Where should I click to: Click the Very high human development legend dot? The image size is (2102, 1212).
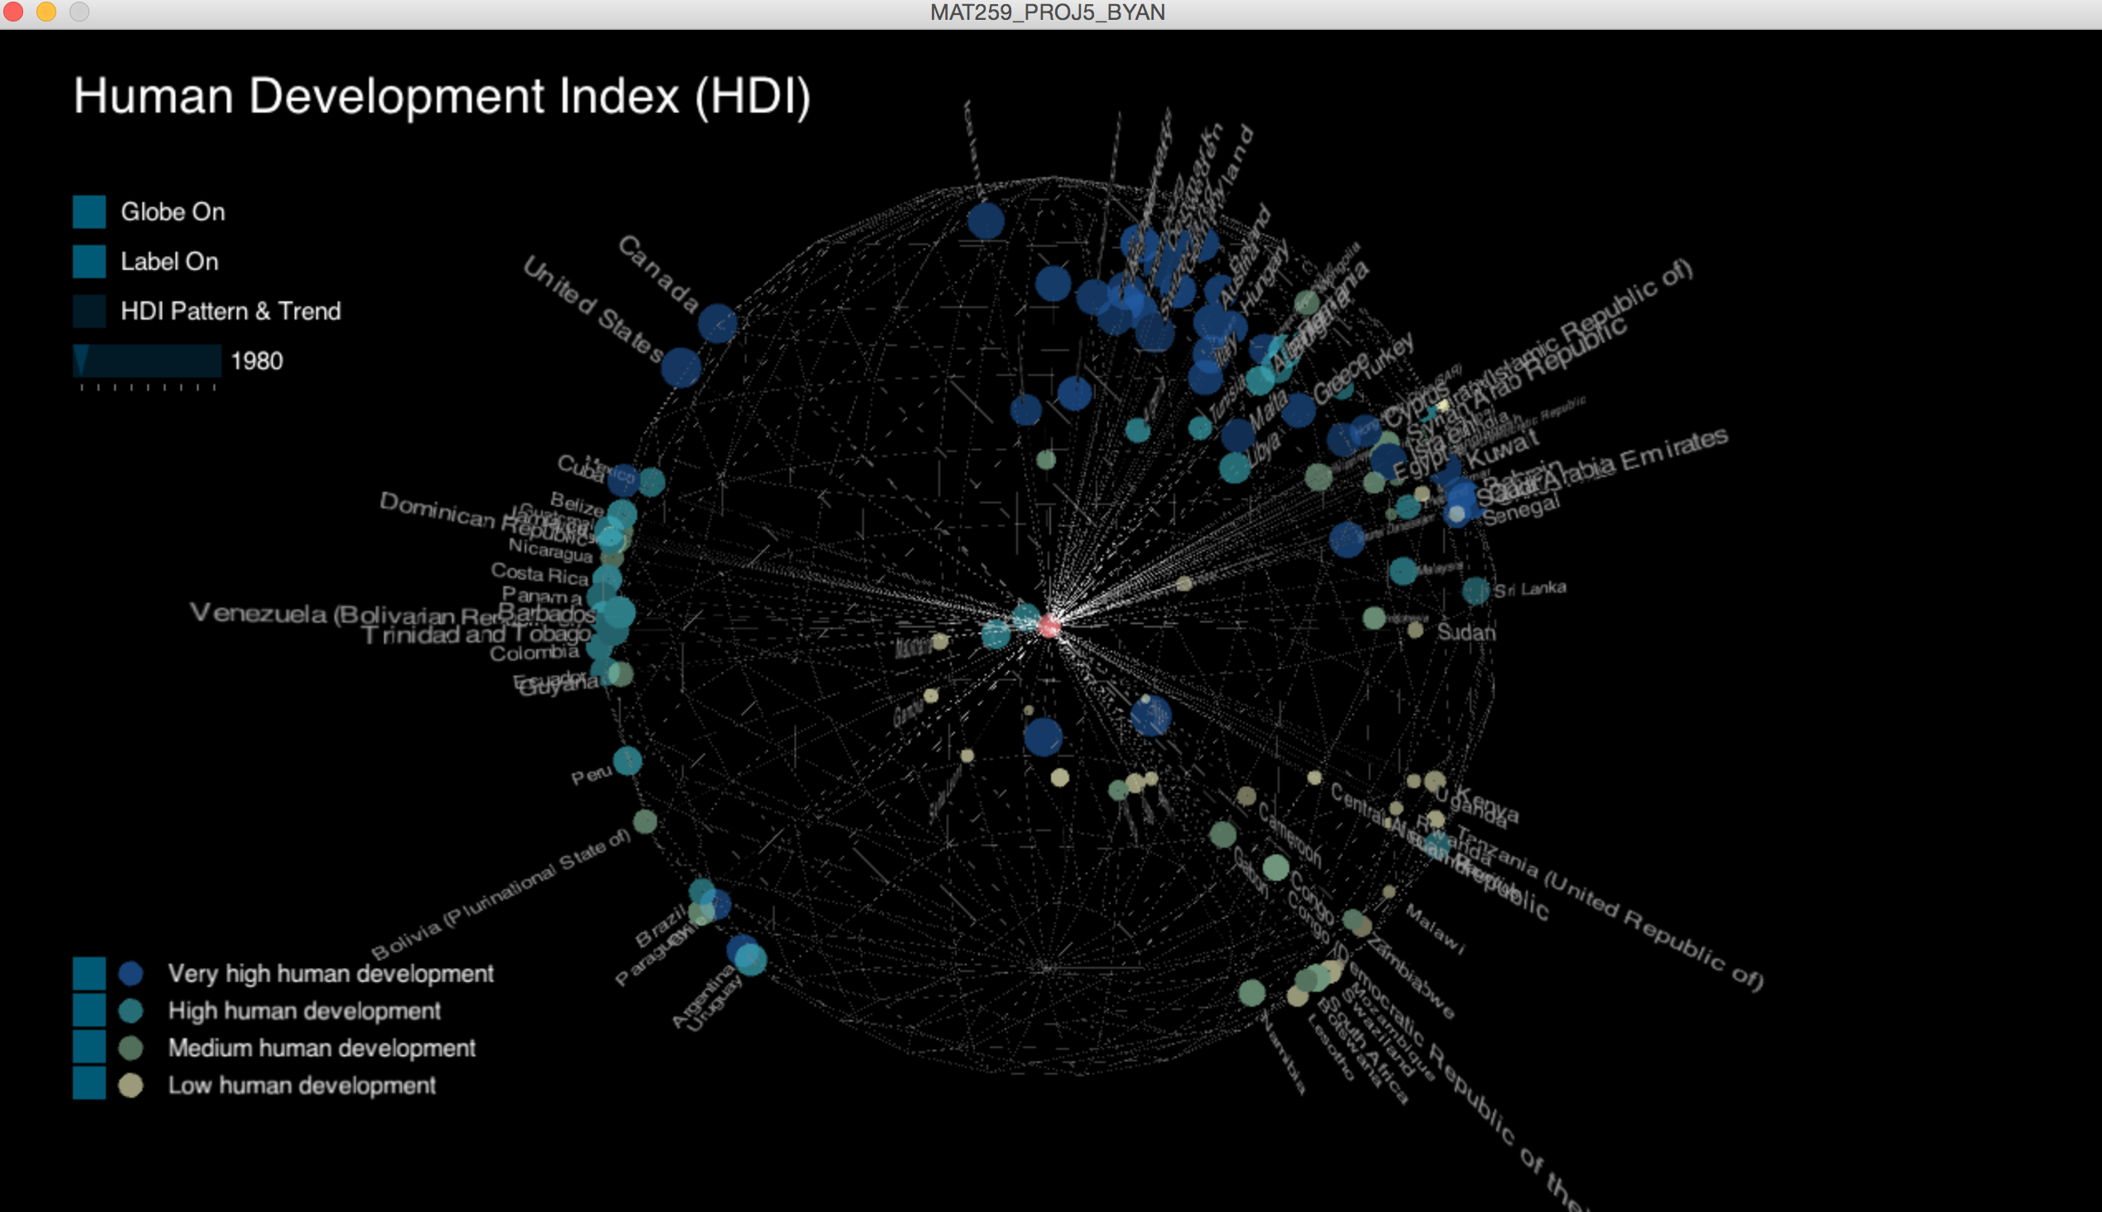131,973
